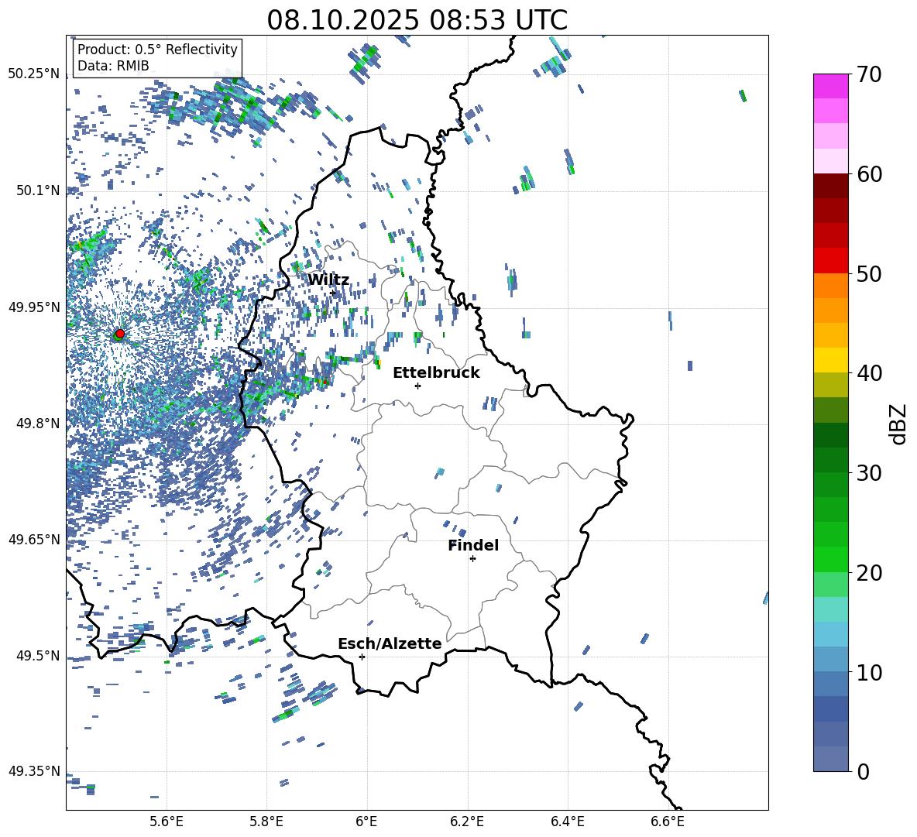Click the timestamp title 08.10.2025 08:53 UTC

(417, 19)
